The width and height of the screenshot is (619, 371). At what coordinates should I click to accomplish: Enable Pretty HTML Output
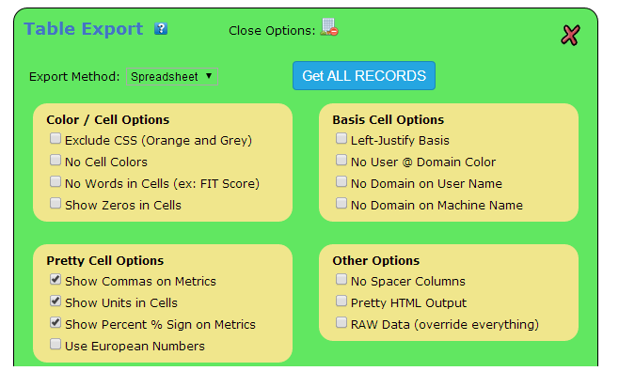[341, 301]
